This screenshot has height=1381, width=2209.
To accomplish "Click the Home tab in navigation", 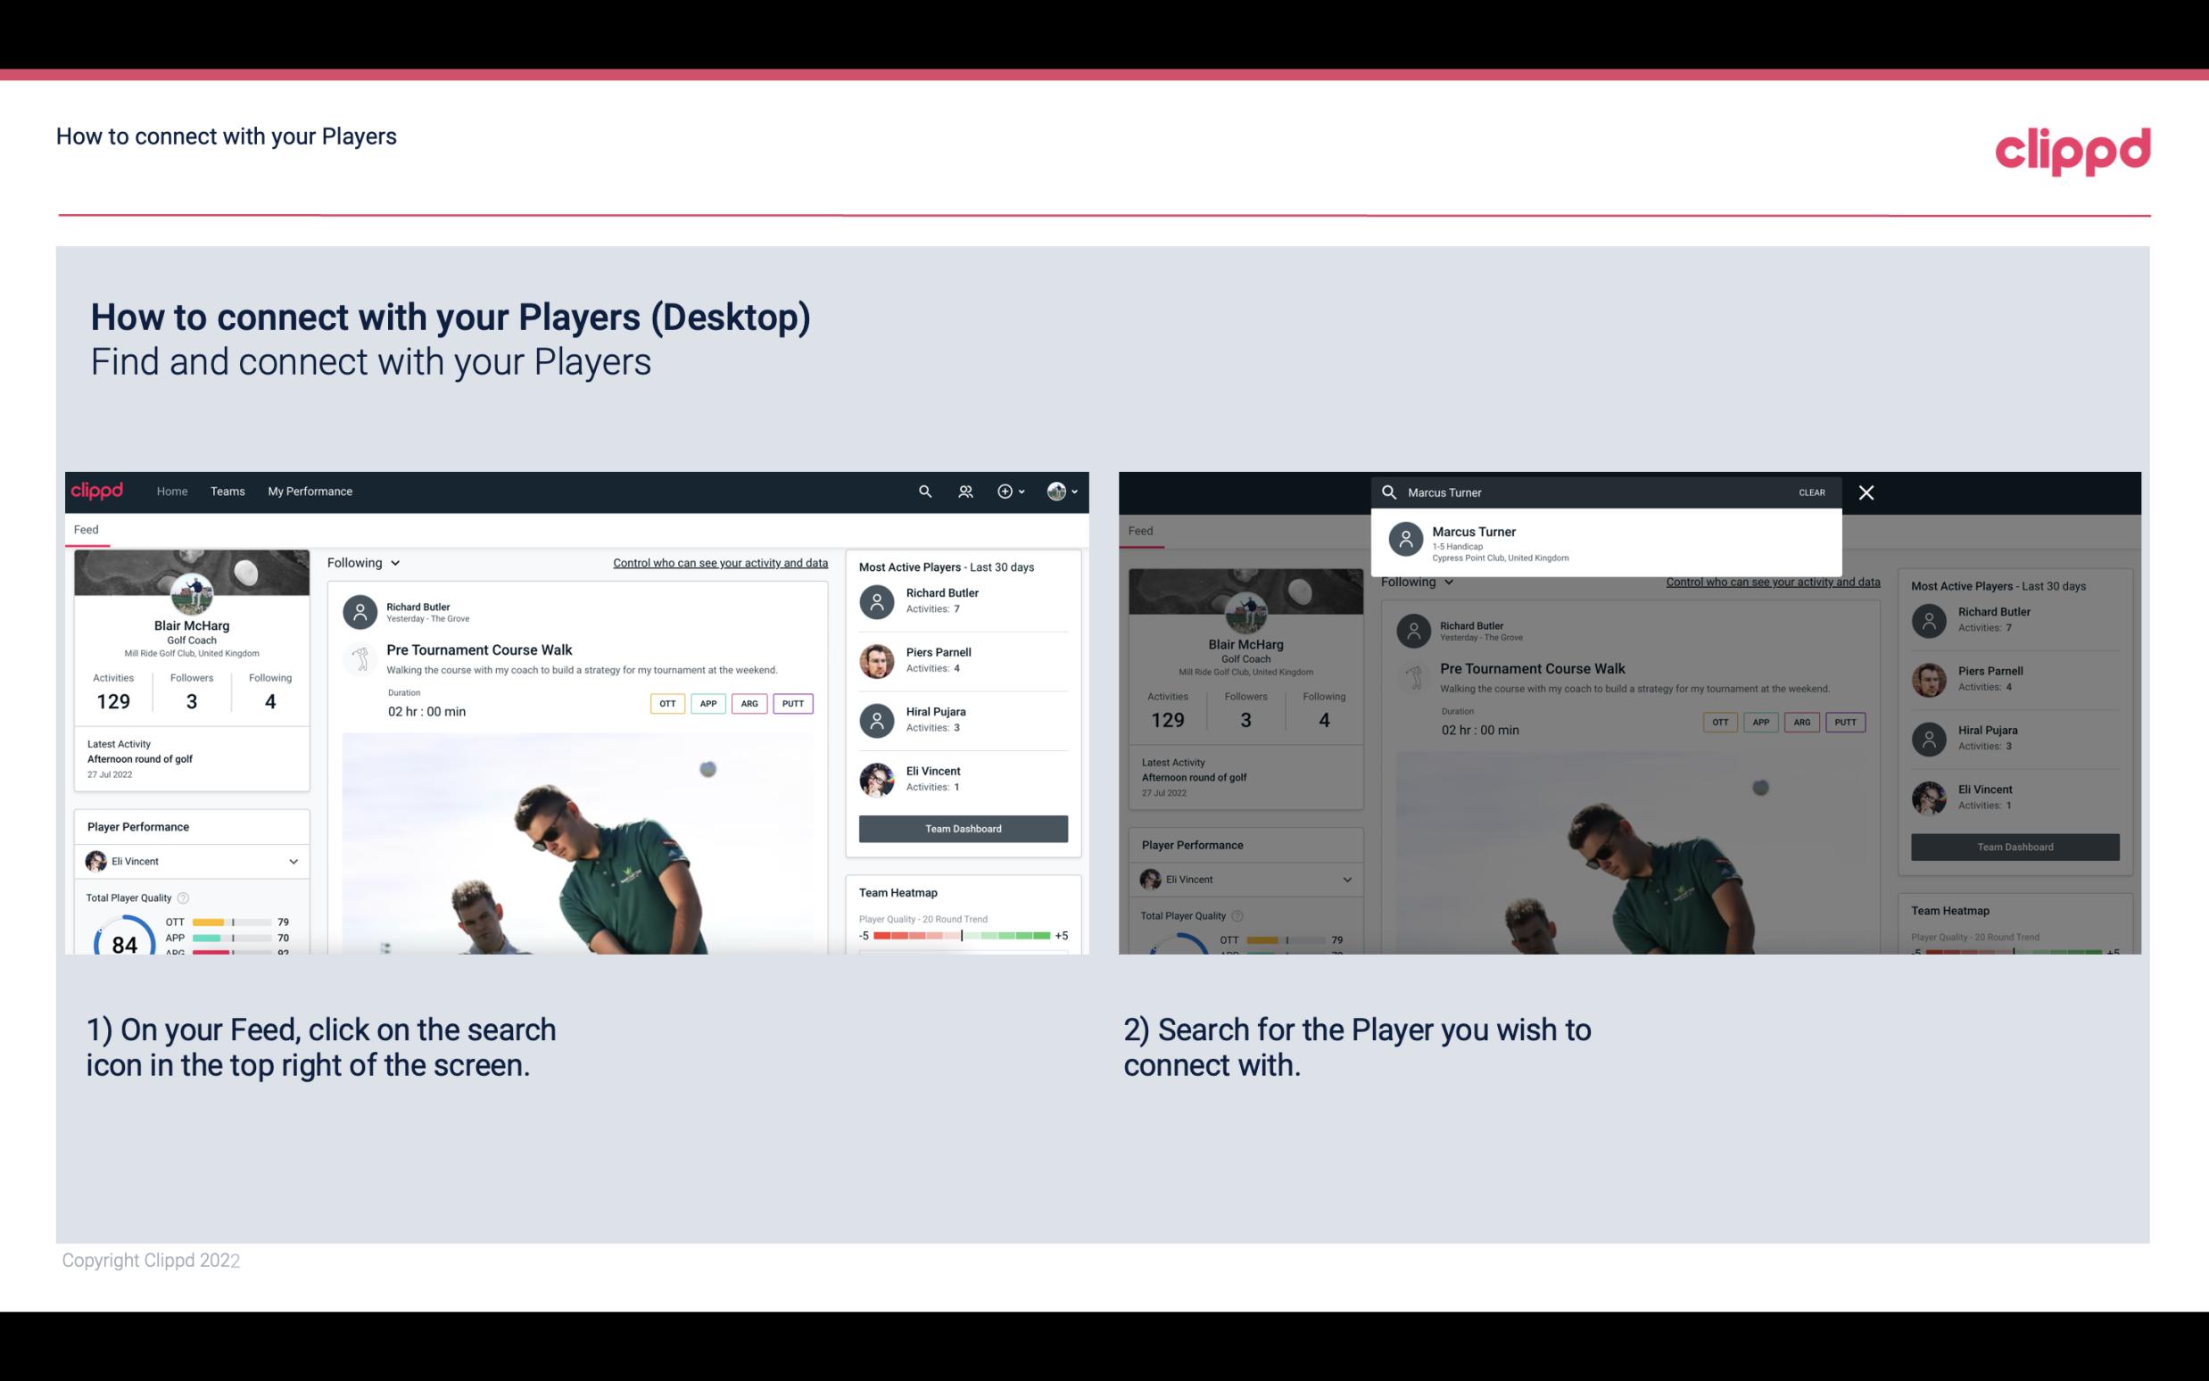I will tap(172, 490).
